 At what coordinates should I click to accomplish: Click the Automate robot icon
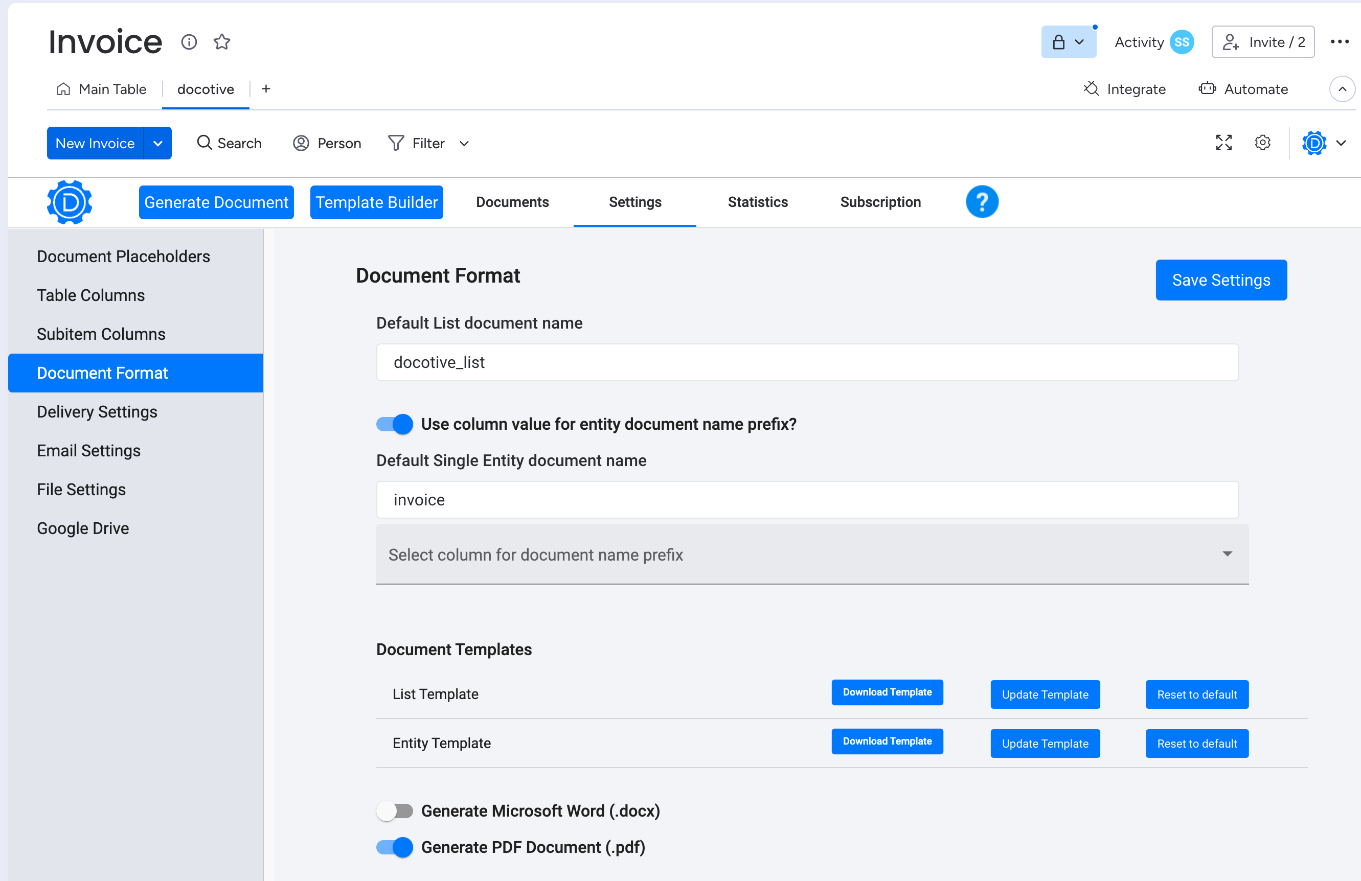pyautogui.click(x=1207, y=88)
